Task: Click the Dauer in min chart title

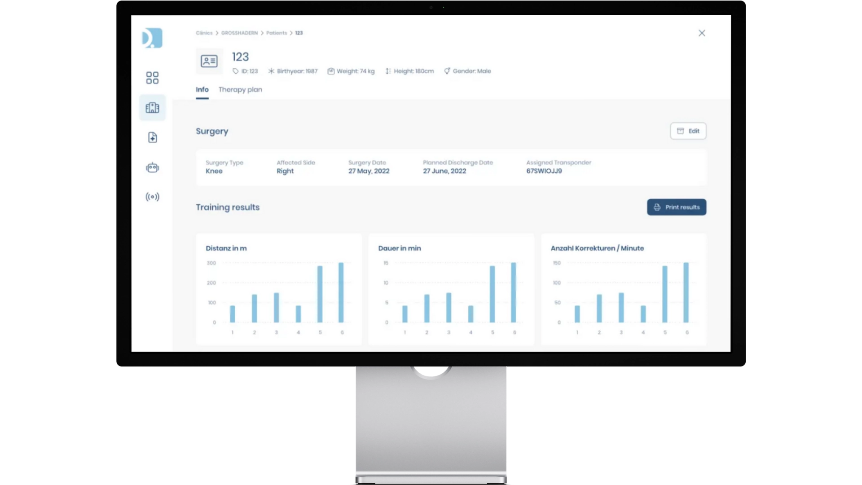Action: tap(400, 248)
